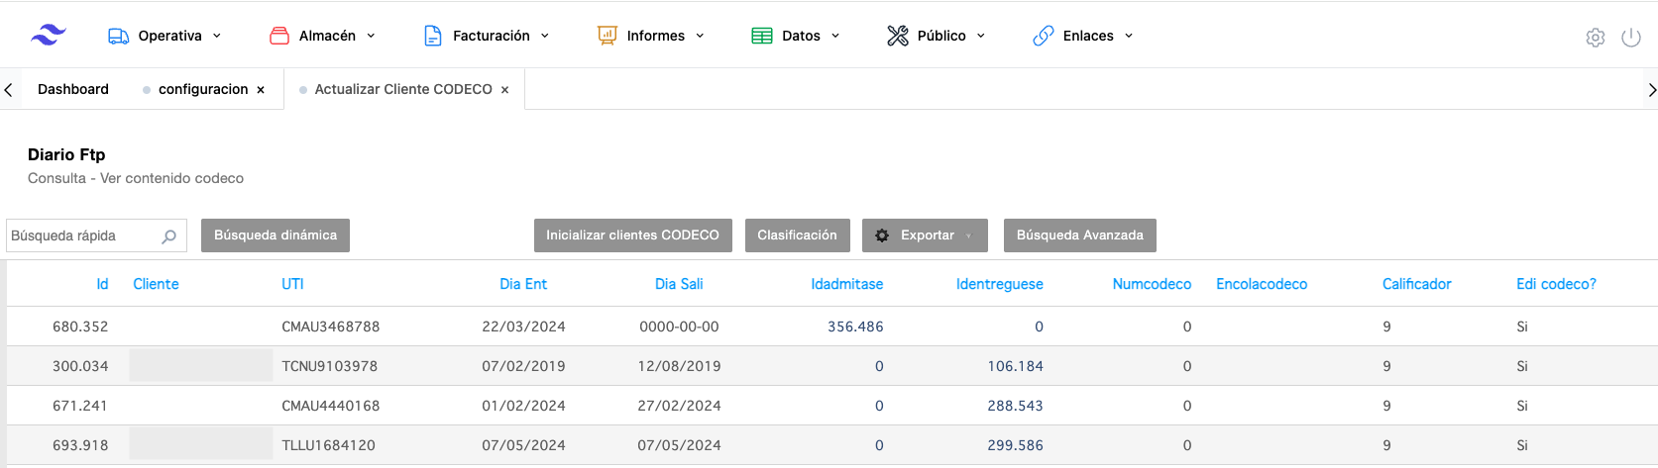
Task: Expand the Almacén menu
Action: (x=323, y=36)
